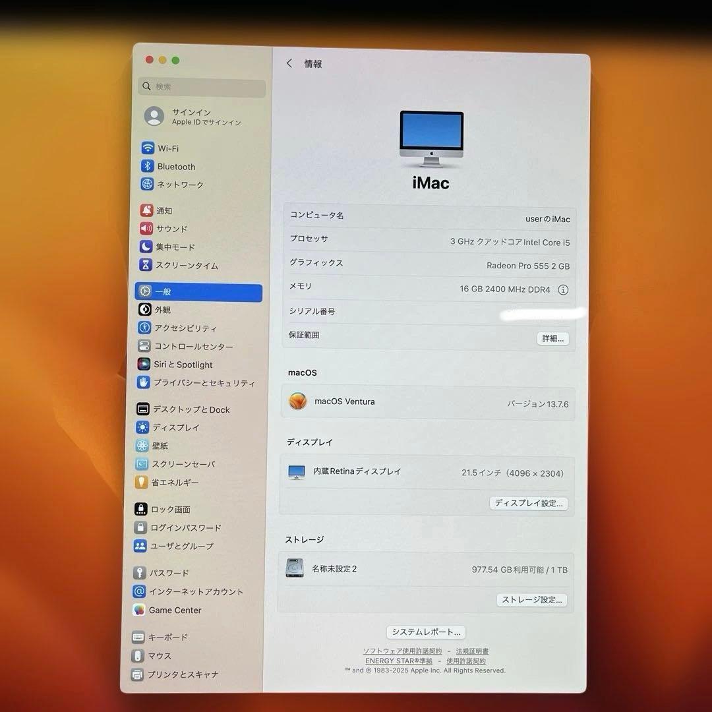Click ストレージ設定 button
The width and height of the screenshot is (712, 712).
pyautogui.click(x=531, y=600)
